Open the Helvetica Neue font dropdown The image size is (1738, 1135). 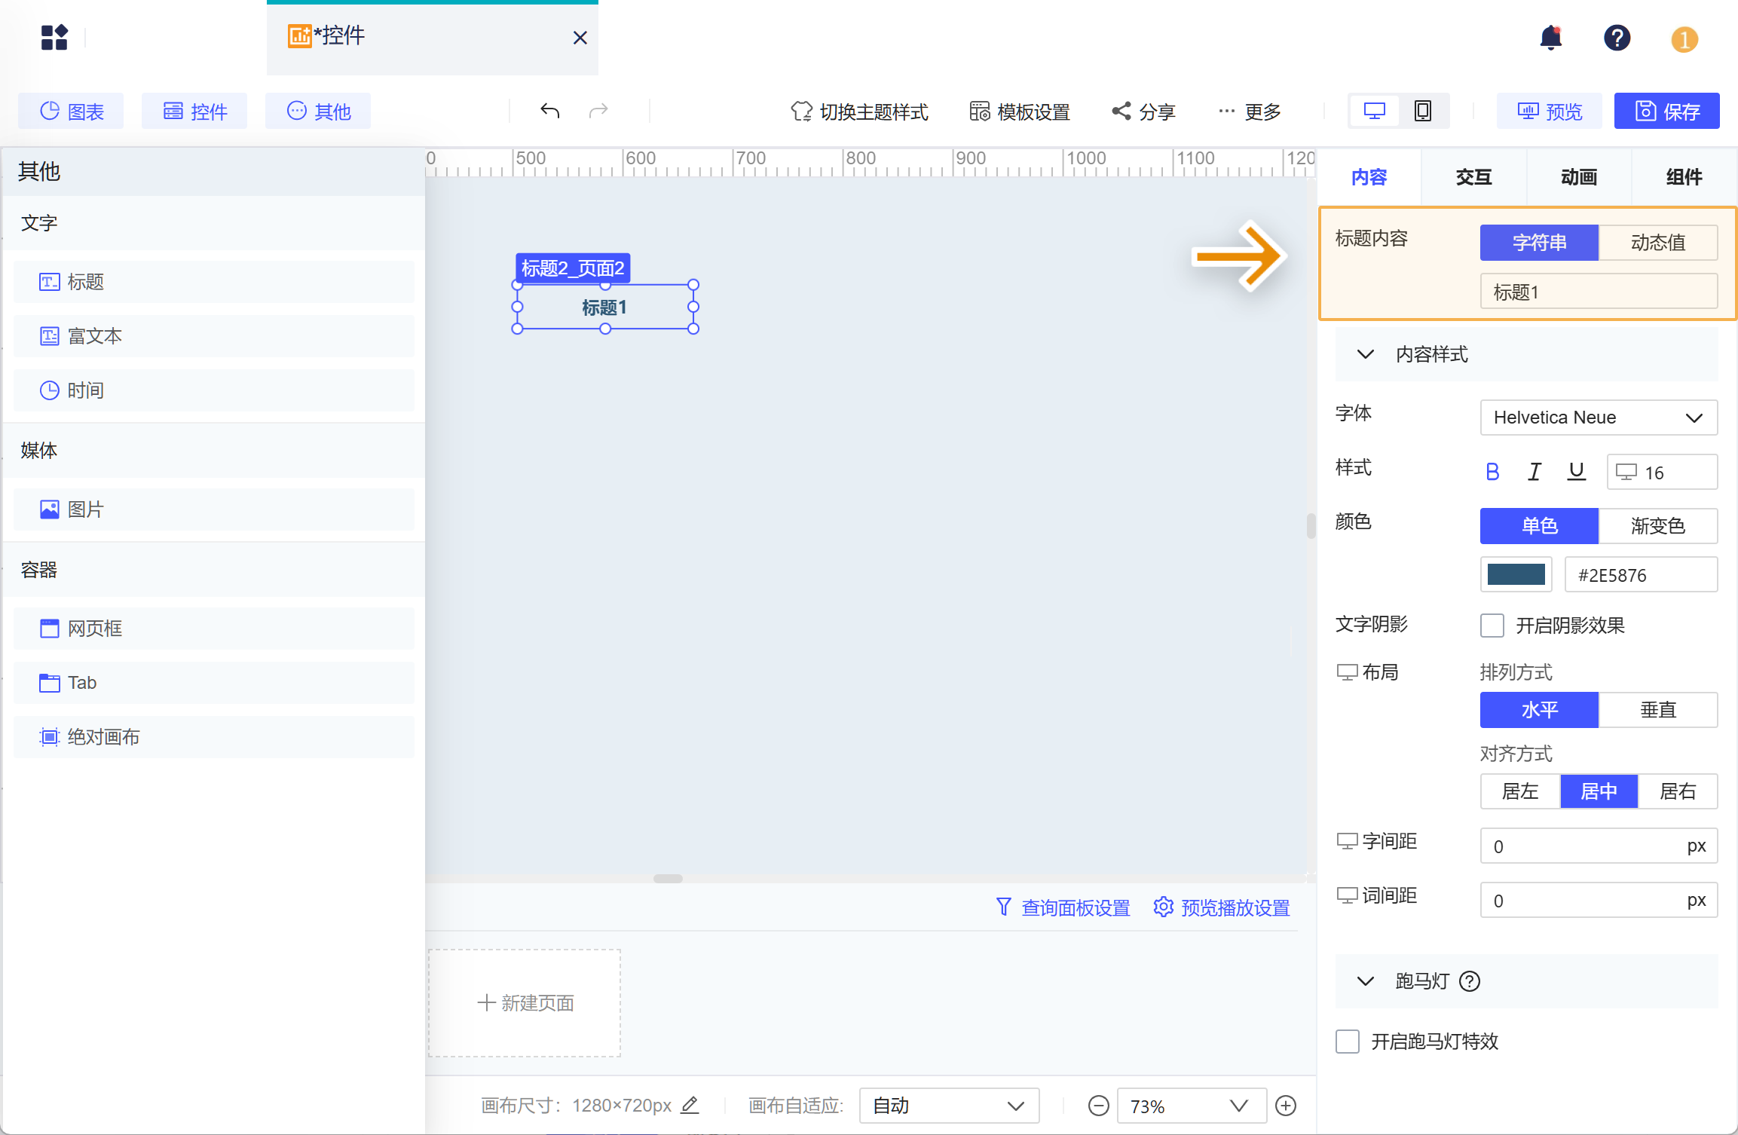click(x=1598, y=418)
